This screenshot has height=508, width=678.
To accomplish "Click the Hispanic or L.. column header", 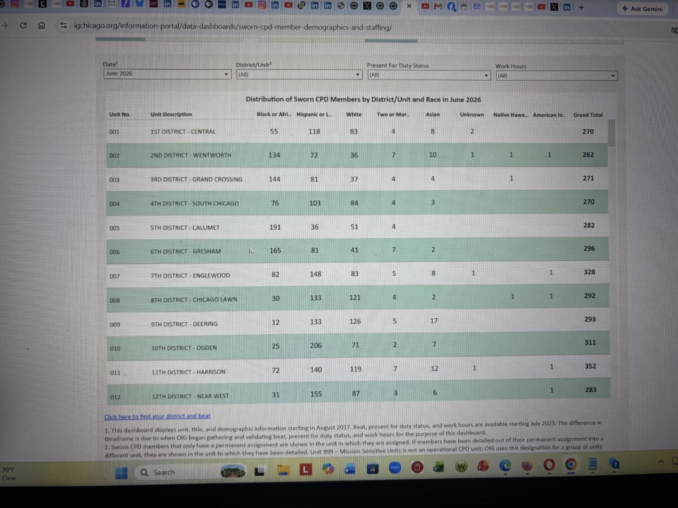I will [x=314, y=115].
